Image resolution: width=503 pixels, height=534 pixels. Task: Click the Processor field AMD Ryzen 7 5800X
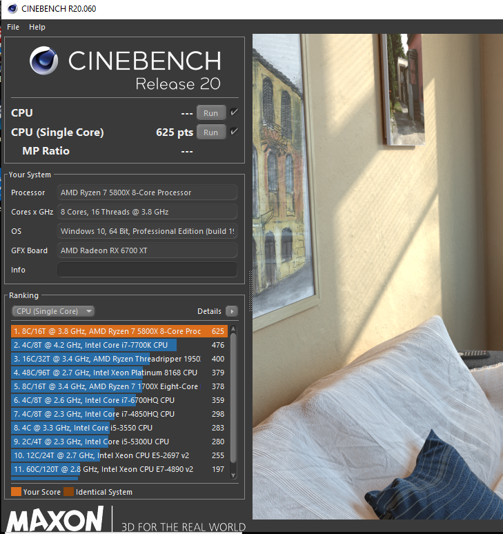point(147,192)
